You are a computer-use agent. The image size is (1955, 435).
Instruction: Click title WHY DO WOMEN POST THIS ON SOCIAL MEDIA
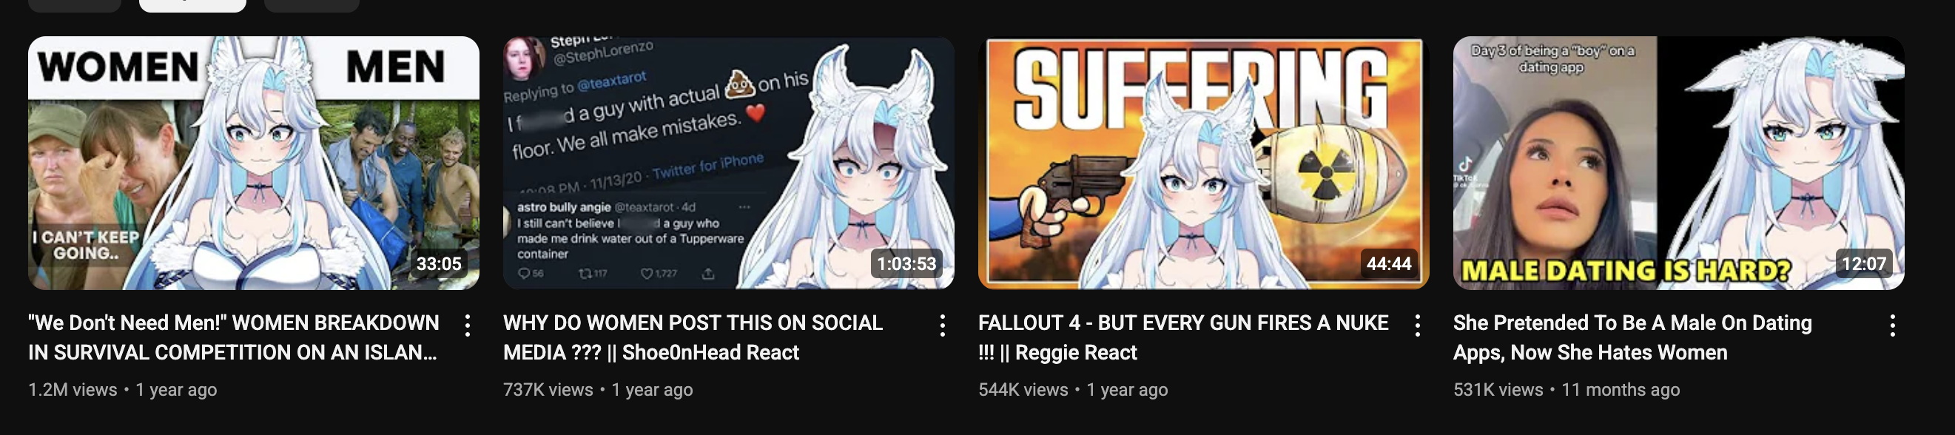coord(693,338)
